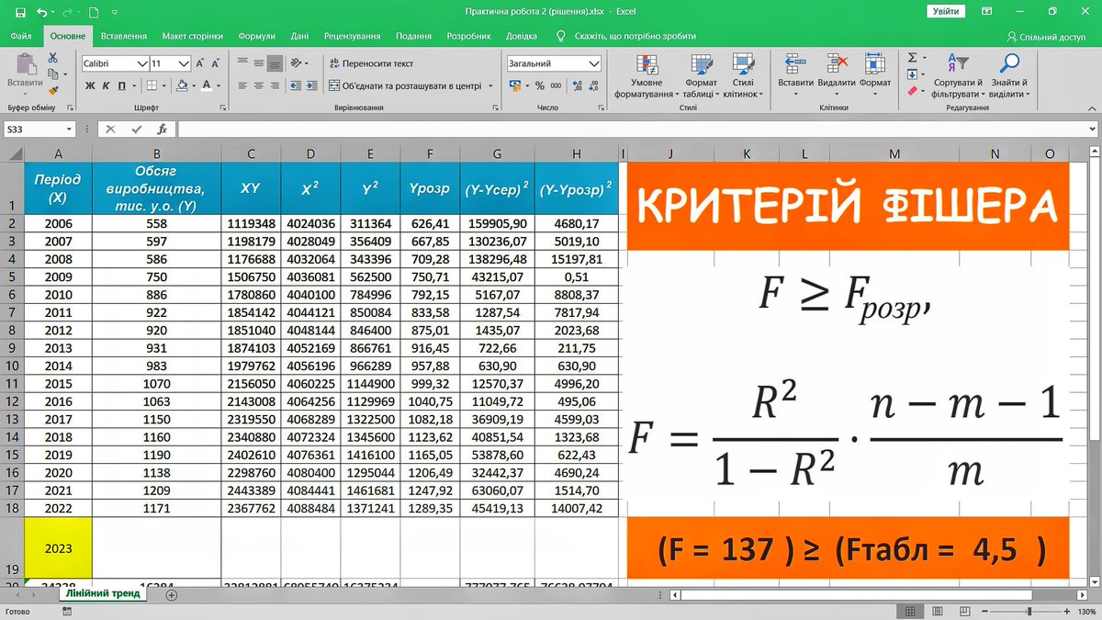This screenshot has height=620, width=1102.
Task: Click the Name Box showing S33
Action: point(39,130)
